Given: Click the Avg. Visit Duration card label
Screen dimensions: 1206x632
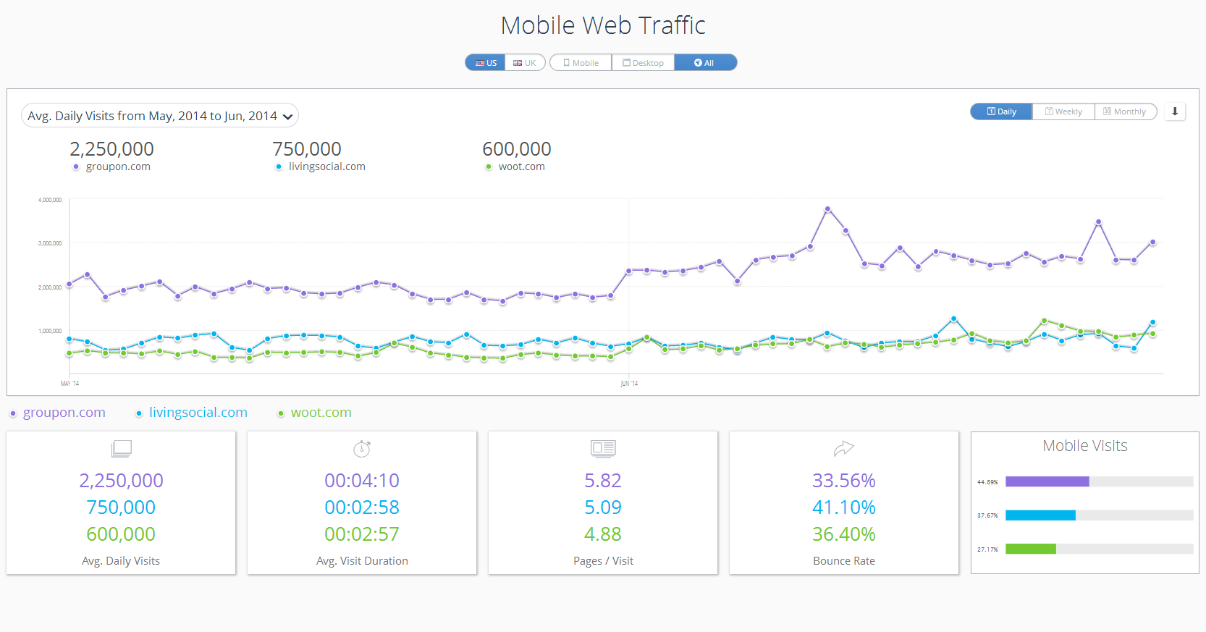Looking at the screenshot, I should (362, 561).
